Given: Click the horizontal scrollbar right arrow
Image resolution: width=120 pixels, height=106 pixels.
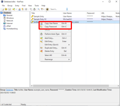Looking at the screenshot, I should pyautogui.click(x=118, y=86).
